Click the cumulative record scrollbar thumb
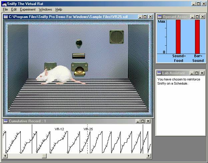208x163 pixels. point(44,156)
